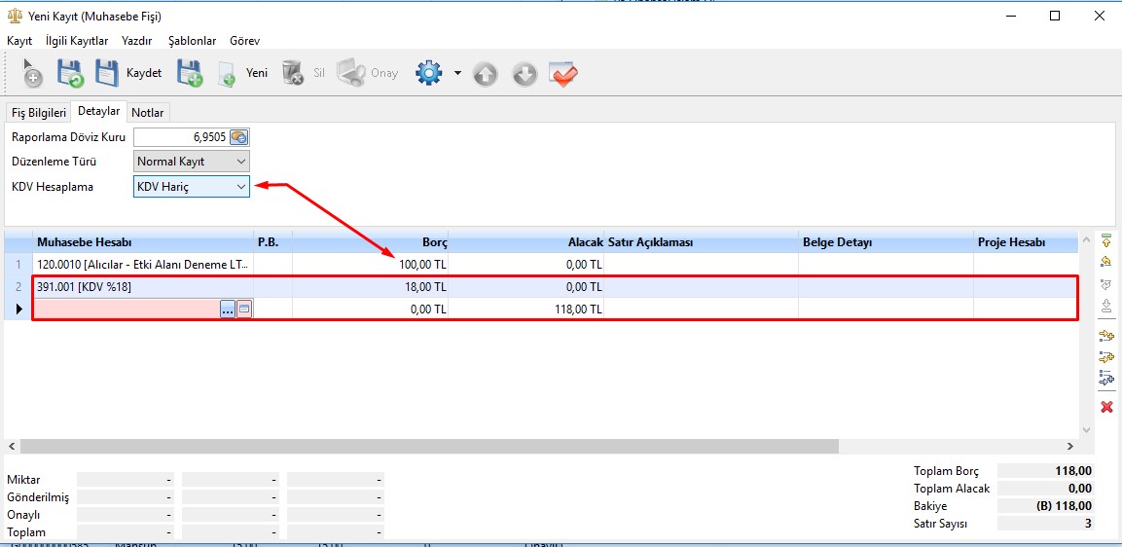The image size is (1122, 547).
Task: Click the save-and-refresh floppy disk icon
Action: coord(70,73)
